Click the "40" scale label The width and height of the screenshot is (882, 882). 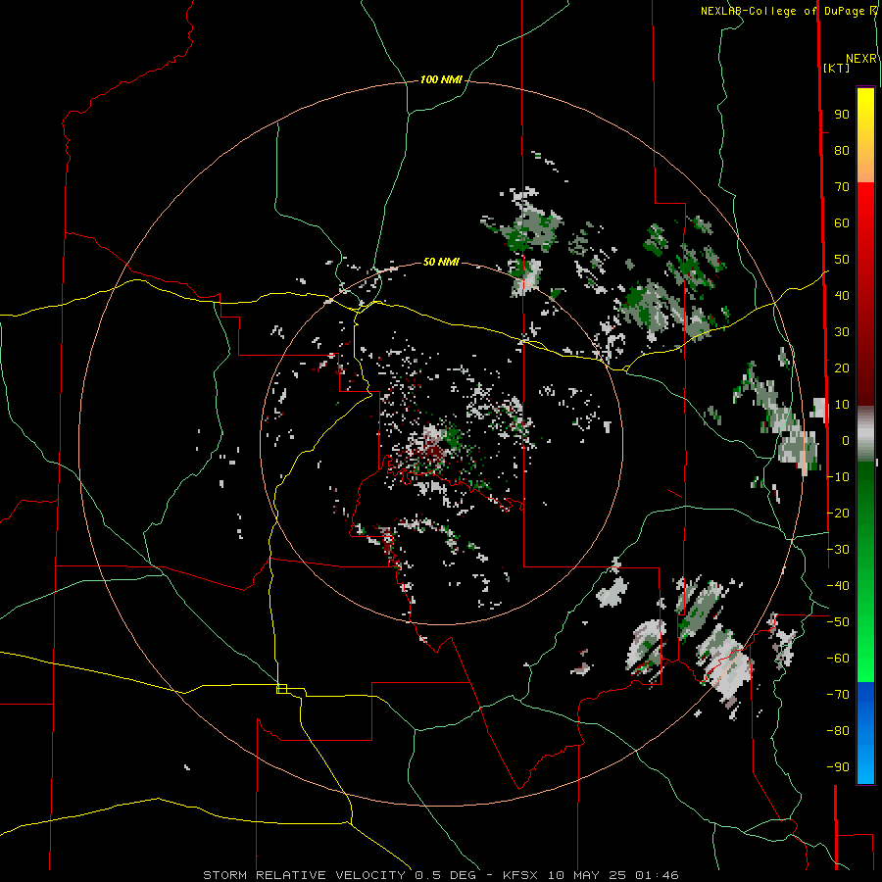click(x=842, y=295)
